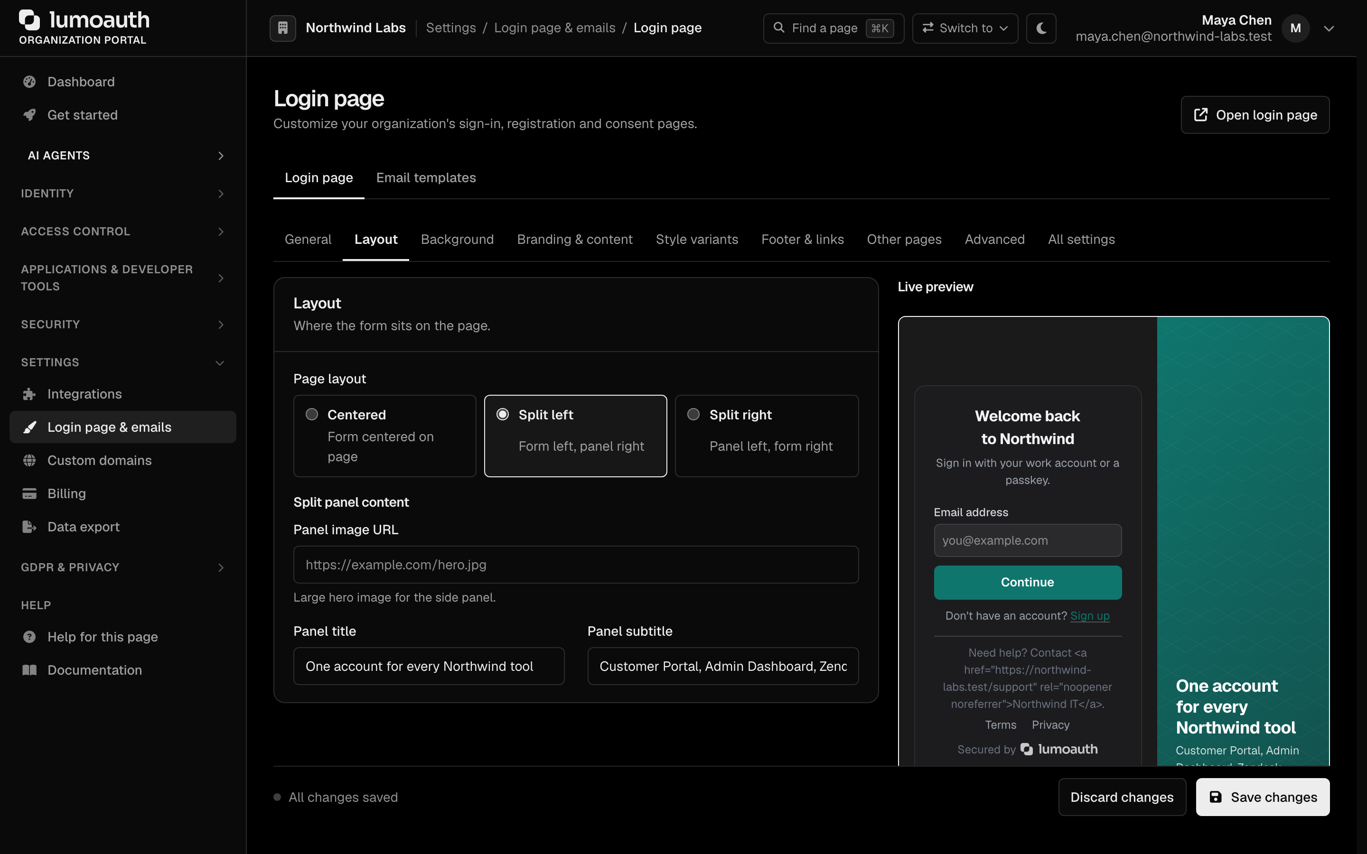This screenshot has height=854, width=1367.
Task: Expand the GDPR & Privacy section
Action: click(123, 567)
